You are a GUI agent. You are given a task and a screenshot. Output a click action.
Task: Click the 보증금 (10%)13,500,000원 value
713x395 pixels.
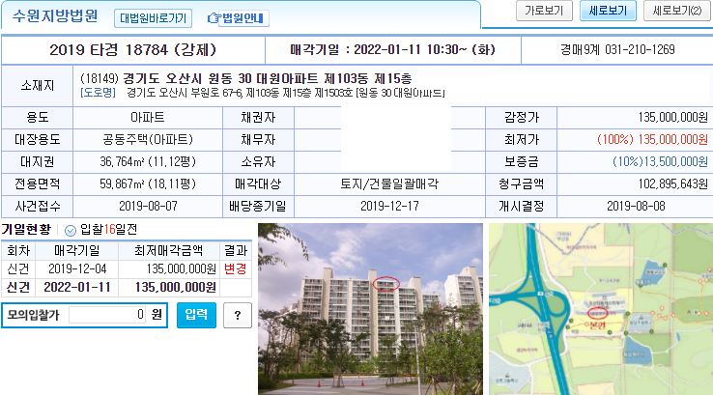pyautogui.click(x=660, y=162)
